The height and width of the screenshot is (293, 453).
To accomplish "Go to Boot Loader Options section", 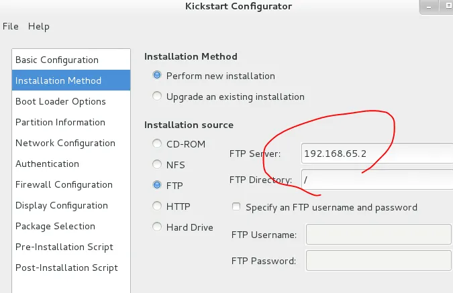I will click(60, 101).
